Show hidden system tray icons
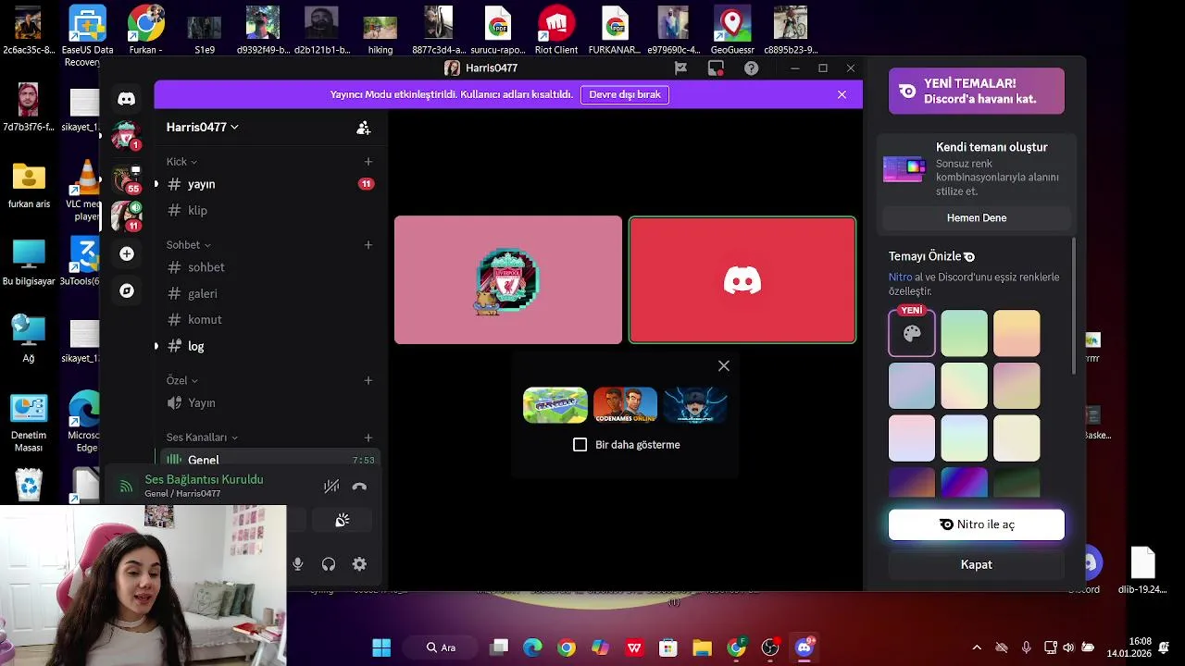Screen dimensions: 1185x666 tap(976, 647)
